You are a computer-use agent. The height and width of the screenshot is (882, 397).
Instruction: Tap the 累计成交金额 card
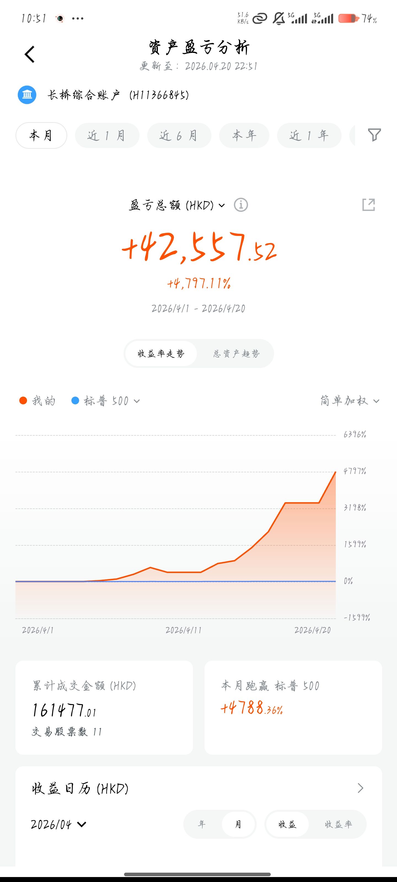104,707
